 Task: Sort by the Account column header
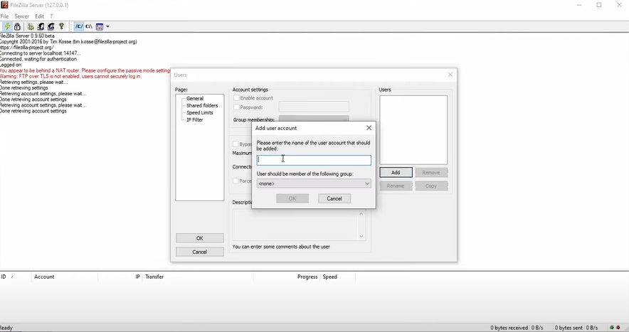(x=44, y=277)
